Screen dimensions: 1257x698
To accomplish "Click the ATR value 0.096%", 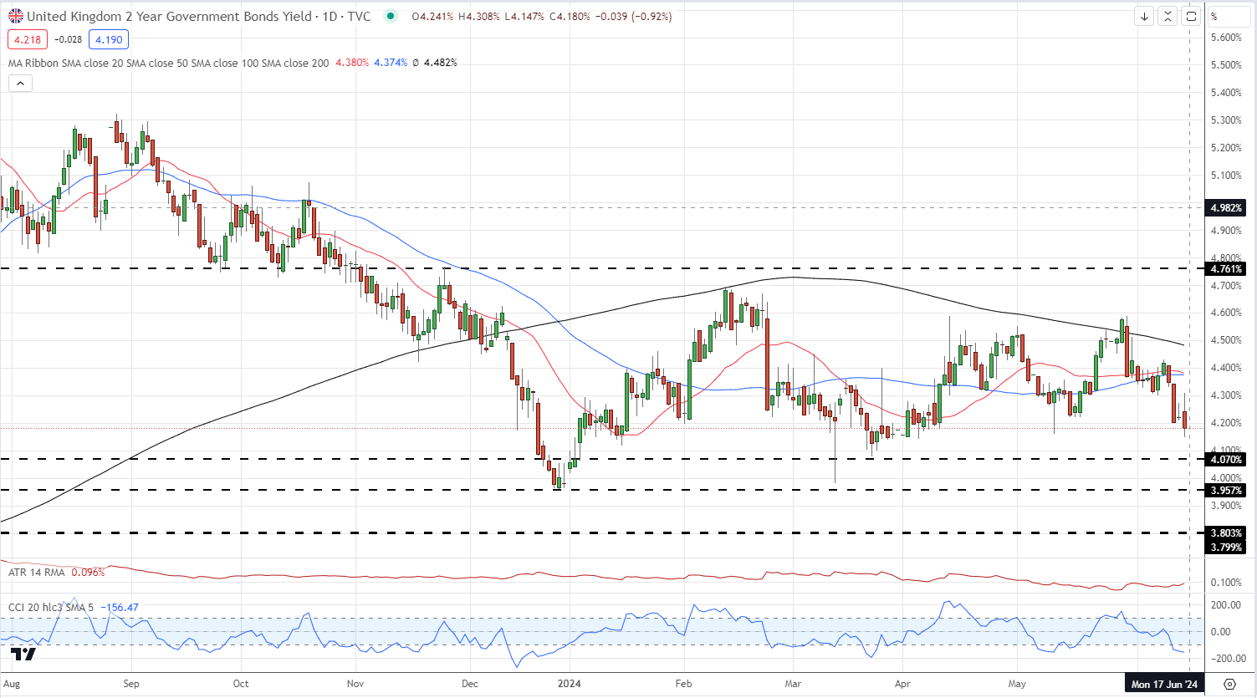I will click(x=89, y=573).
